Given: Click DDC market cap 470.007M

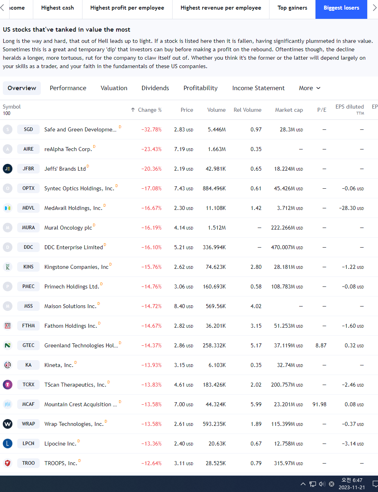Looking at the screenshot, I should click(x=287, y=247).
